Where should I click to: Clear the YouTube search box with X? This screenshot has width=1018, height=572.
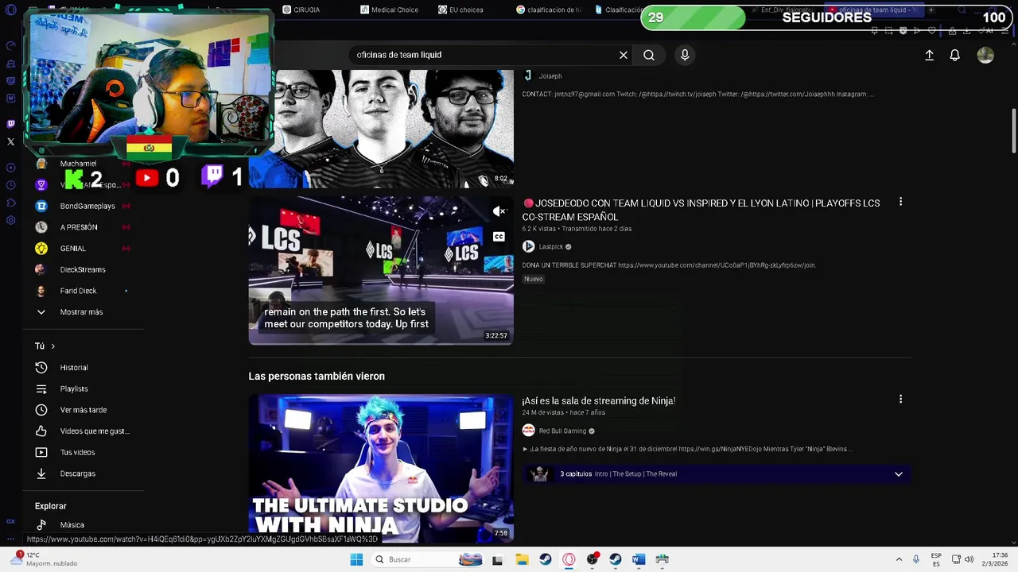624,55
